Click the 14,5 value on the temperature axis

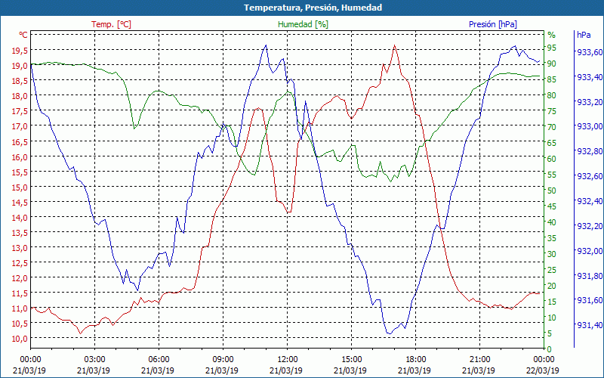tap(18, 202)
